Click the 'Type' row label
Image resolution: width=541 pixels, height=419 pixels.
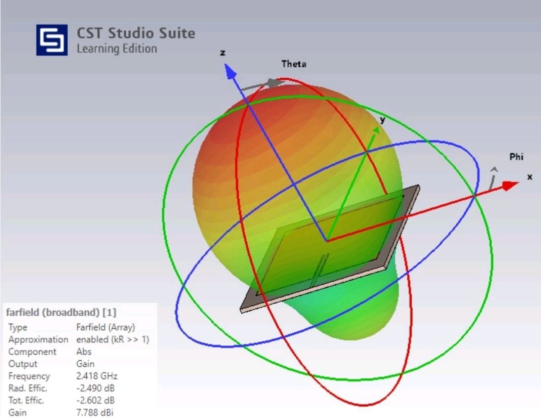pos(18,327)
